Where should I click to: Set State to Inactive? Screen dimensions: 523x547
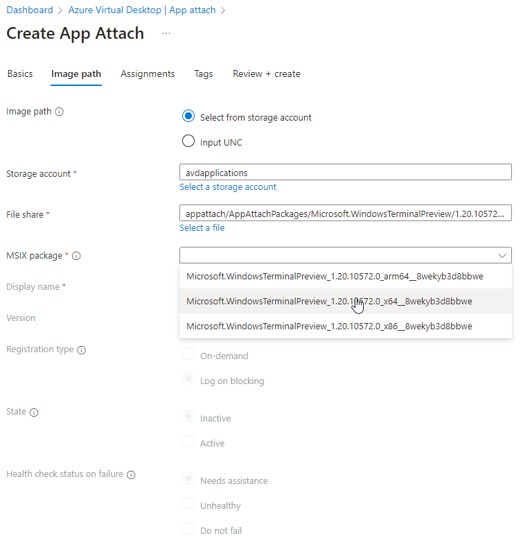(x=188, y=416)
